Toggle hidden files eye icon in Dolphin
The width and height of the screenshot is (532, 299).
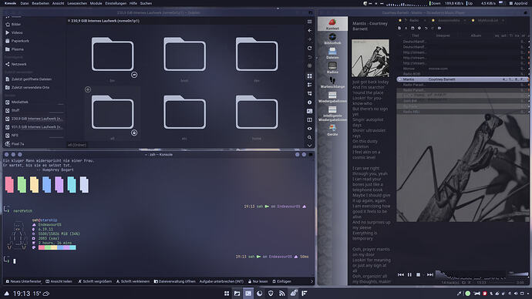309,129
